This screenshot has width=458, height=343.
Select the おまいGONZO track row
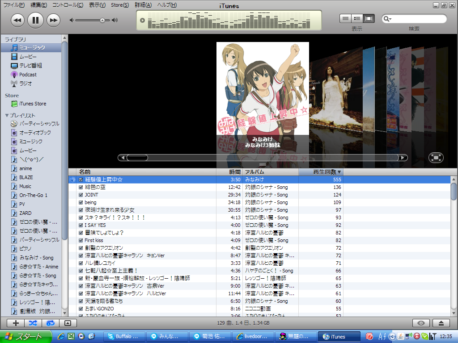click(x=259, y=309)
